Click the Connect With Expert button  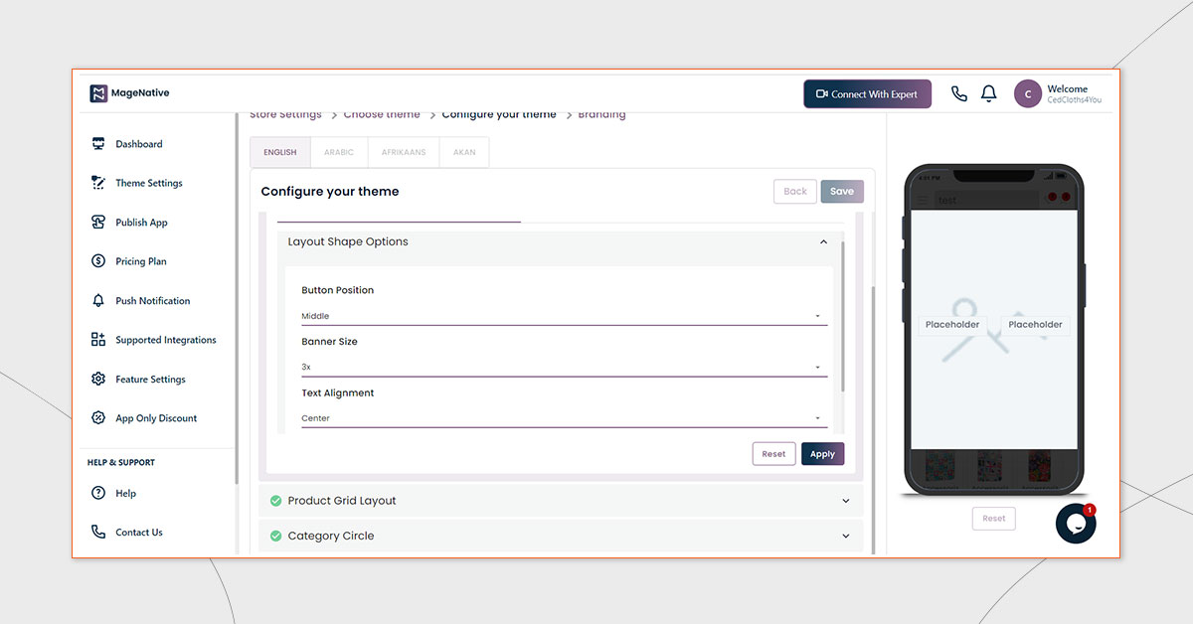867,94
